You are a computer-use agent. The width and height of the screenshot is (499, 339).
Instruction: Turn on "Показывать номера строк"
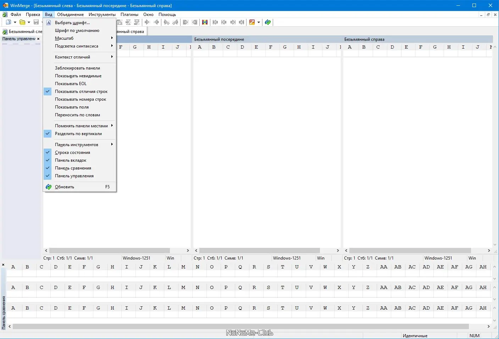[x=79, y=99]
